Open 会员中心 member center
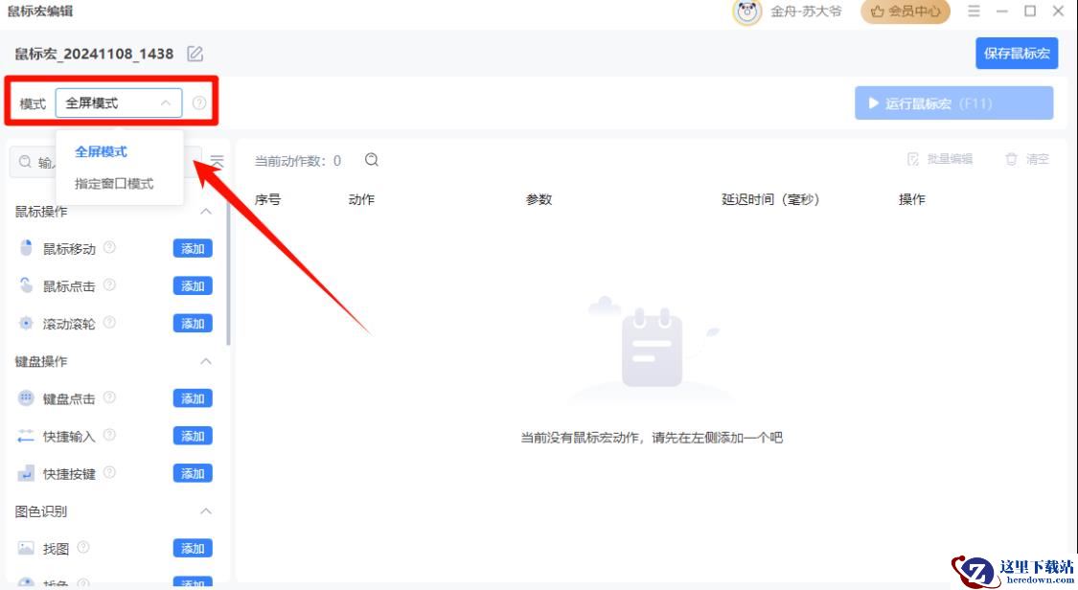Viewport: 1078px width, 590px height. click(x=906, y=11)
